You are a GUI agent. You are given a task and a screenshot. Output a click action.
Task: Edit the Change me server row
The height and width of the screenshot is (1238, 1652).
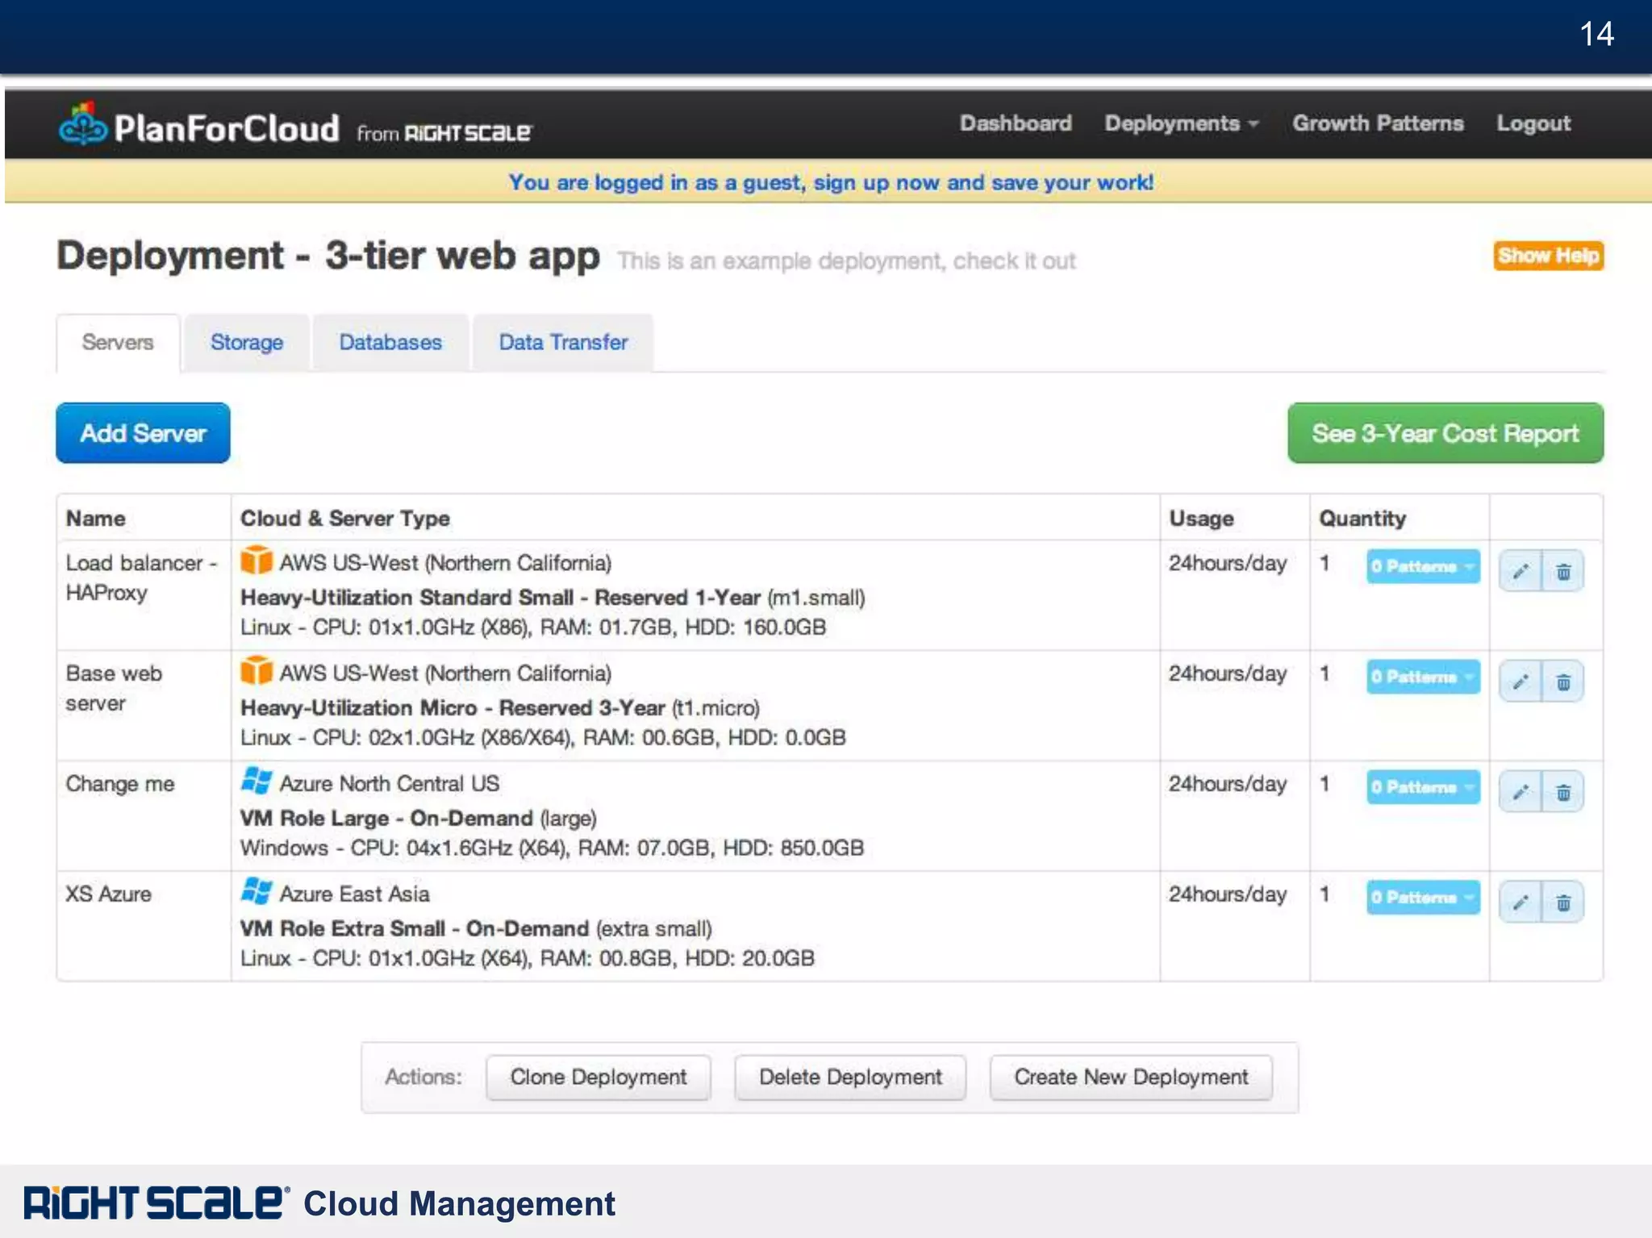[x=1521, y=792]
